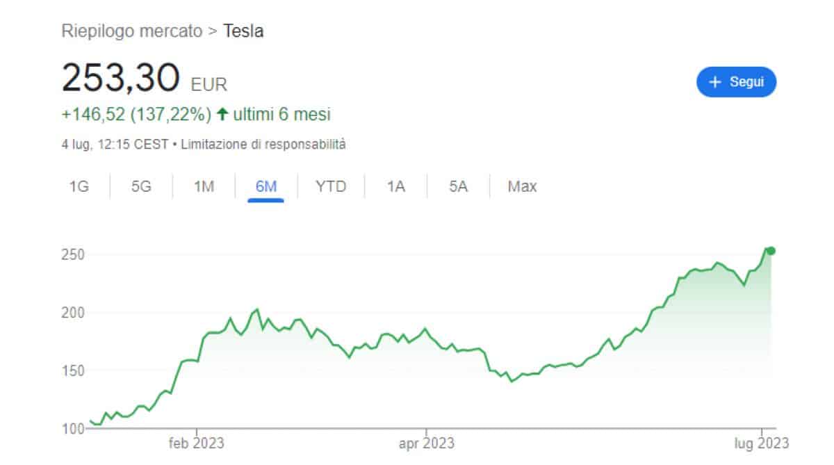
Task: Click the green endpoint dot on chart
Action: coord(771,251)
